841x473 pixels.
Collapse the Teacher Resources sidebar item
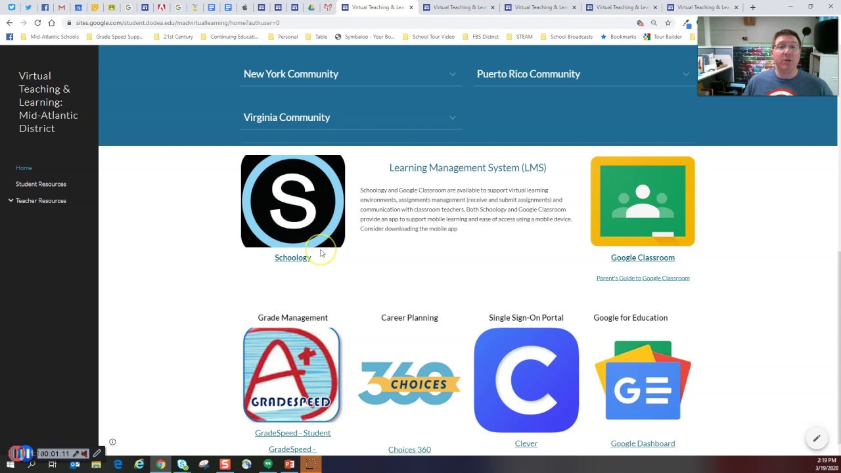(11, 200)
